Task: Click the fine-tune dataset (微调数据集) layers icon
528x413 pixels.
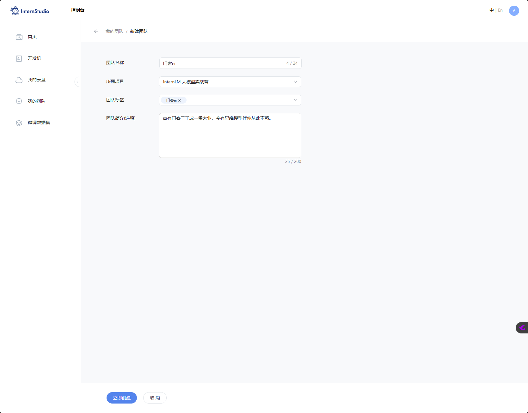Action: (x=19, y=123)
